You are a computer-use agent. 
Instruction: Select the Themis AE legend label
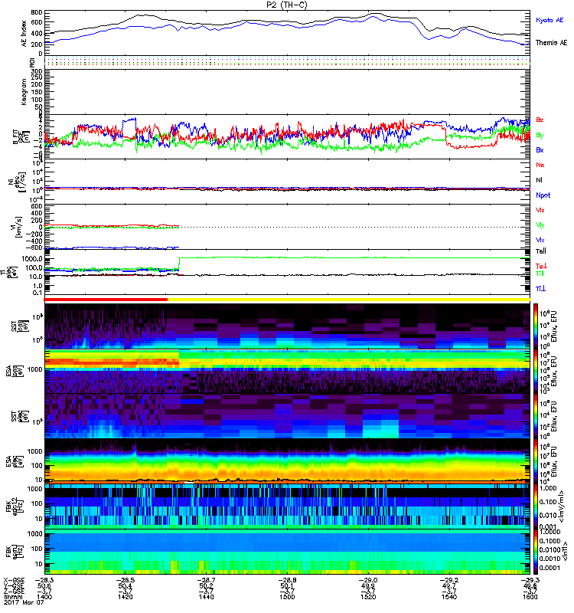pyautogui.click(x=551, y=43)
